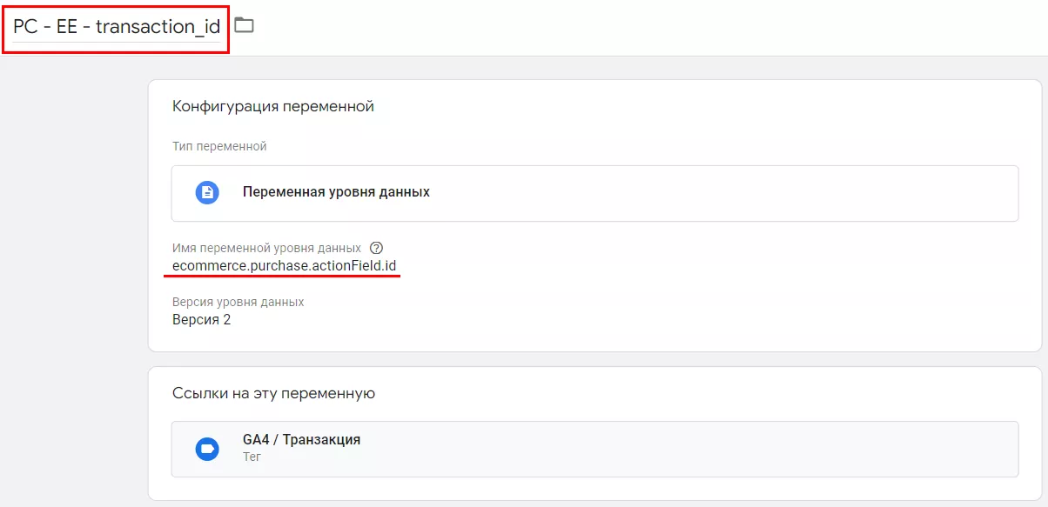
Task: Edit the variable name PC - EE - transaction_id
Action: (117, 27)
